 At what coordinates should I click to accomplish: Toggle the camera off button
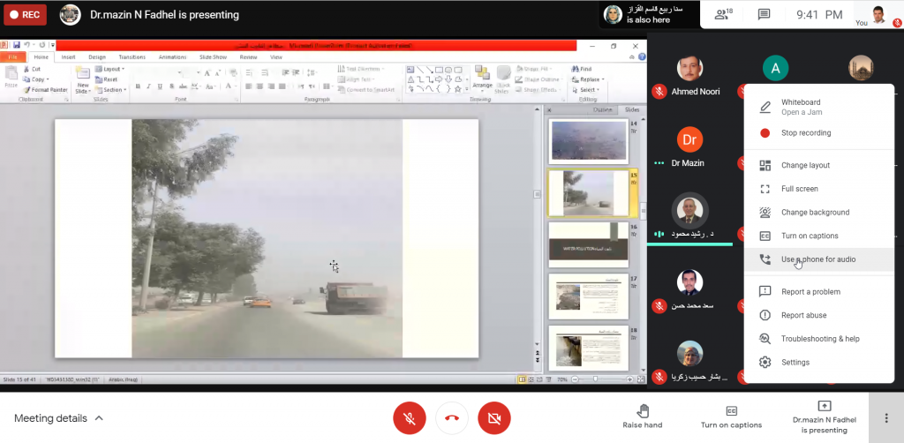pyautogui.click(x=494, y=417)
